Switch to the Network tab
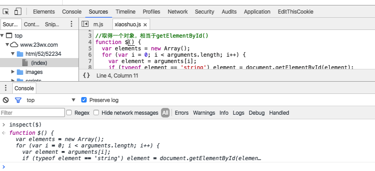This screenshot has height=171, width=375. (178, 11)
